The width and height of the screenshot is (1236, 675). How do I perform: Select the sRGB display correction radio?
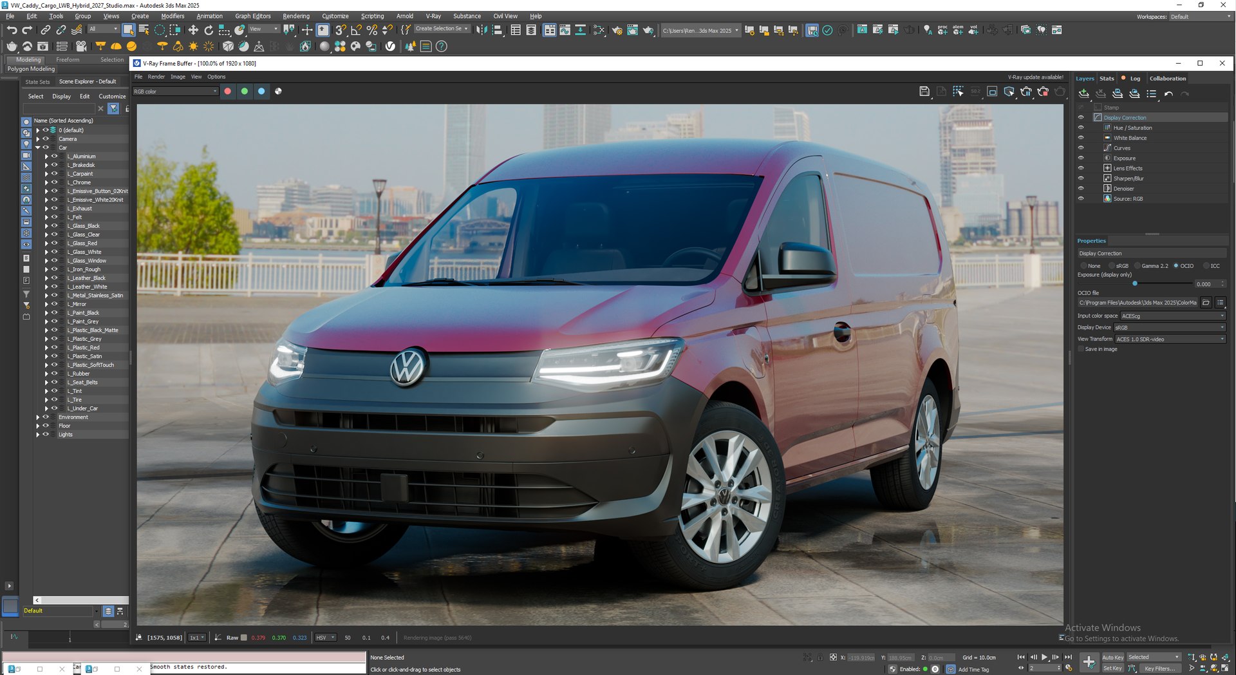coord(1112,266)
